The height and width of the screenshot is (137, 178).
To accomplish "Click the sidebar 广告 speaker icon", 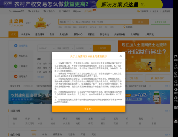I will coord(176,98).
